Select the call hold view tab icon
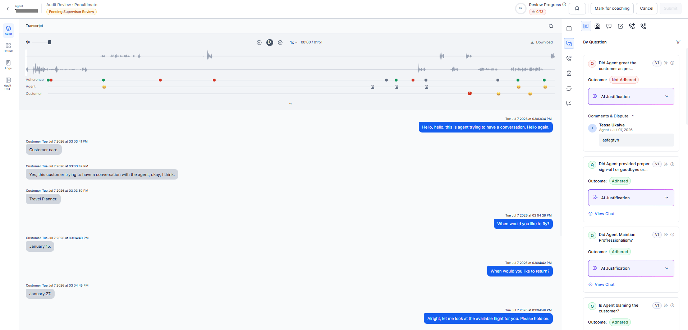The height and width of the screenshot is (330, 688). click(643, 26)
